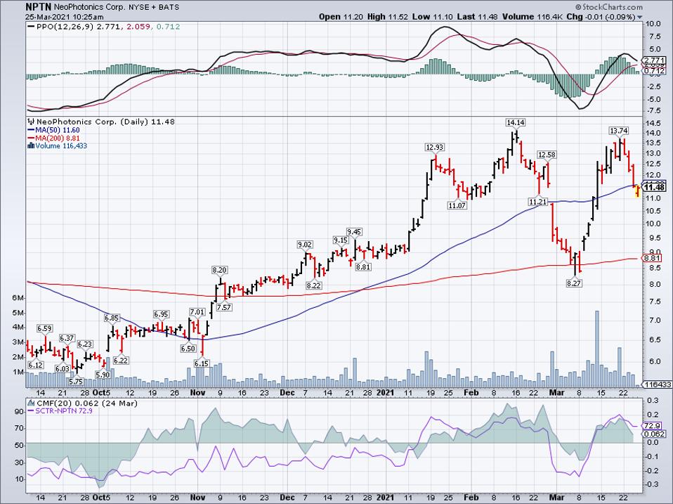Click the 8.27 March low label
673x504 pixels.
point(574,283)
